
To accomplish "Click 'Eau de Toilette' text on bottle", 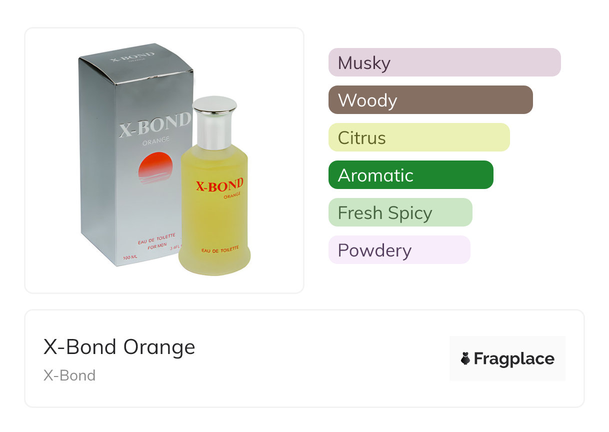I will [x=219, y=249].
